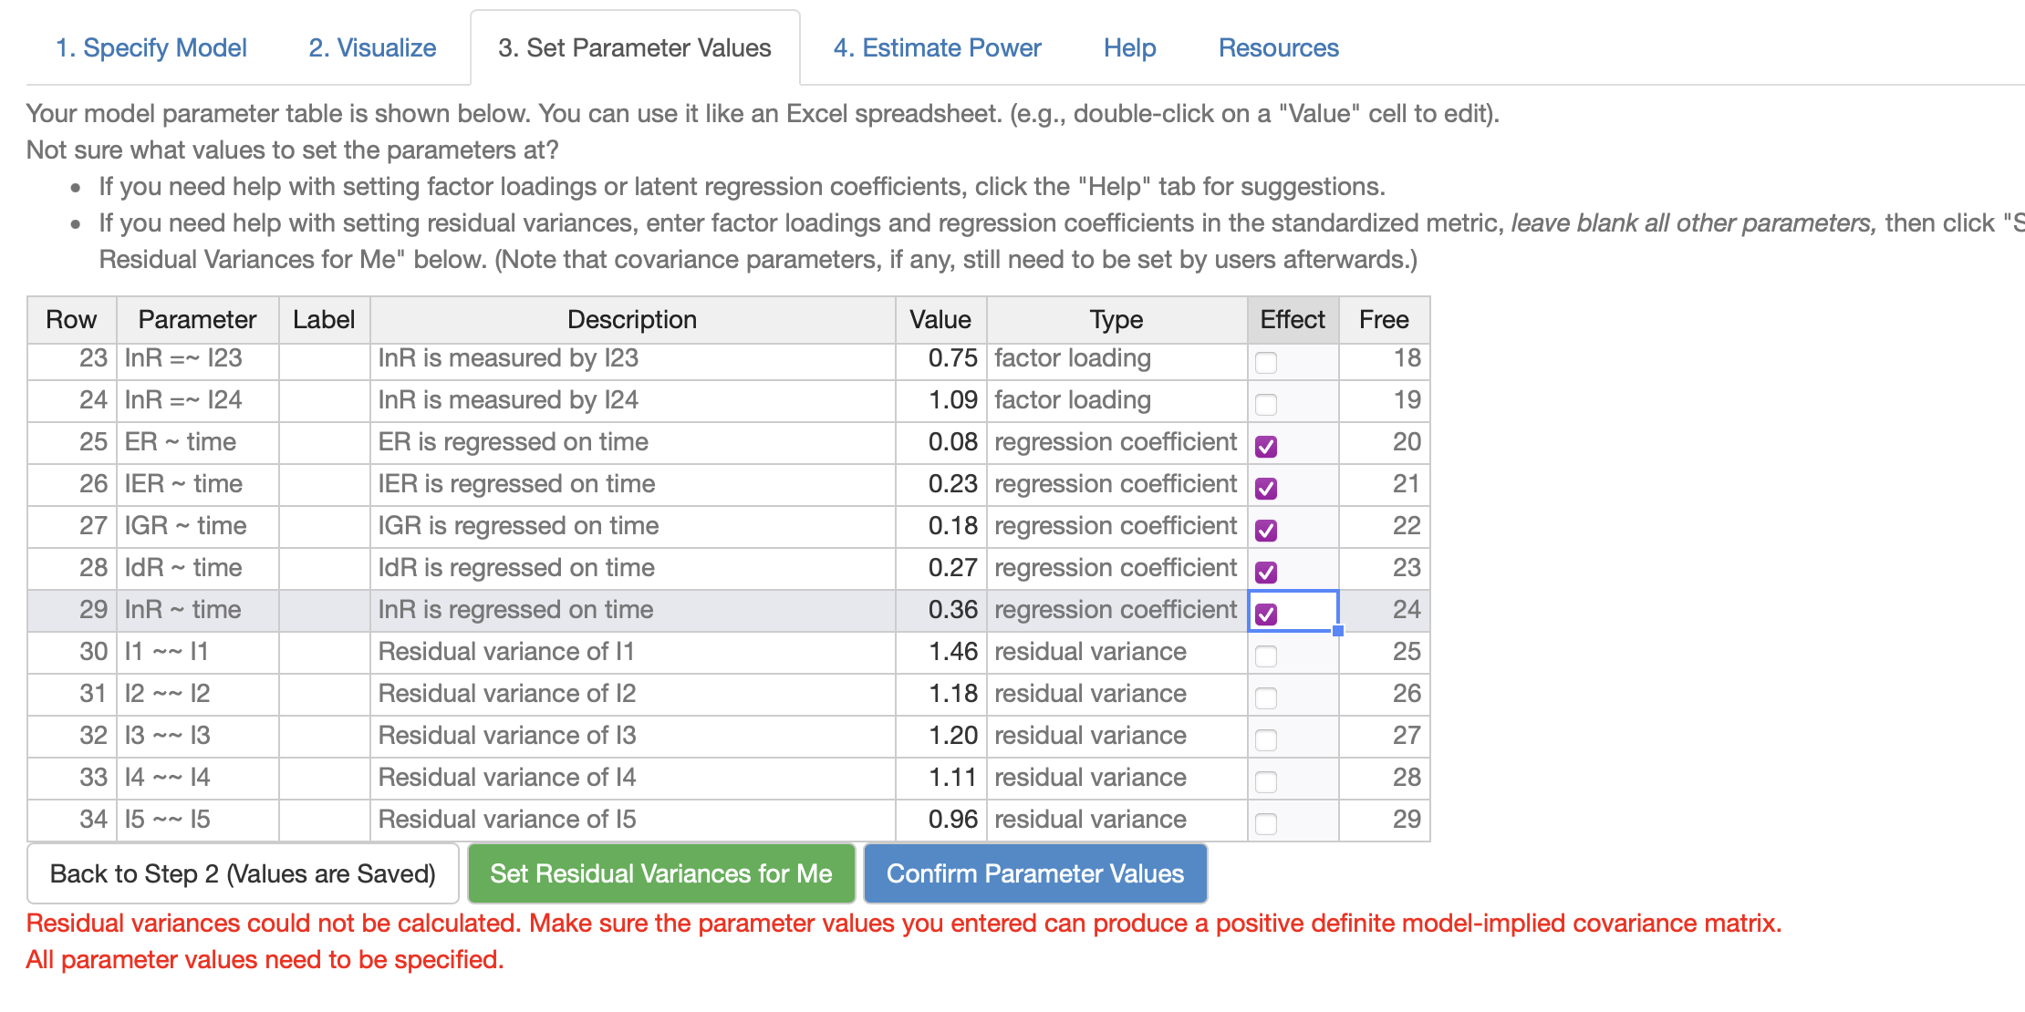Click Back to Step 2 button
Screen dimensions: 2025x1012
243,873
